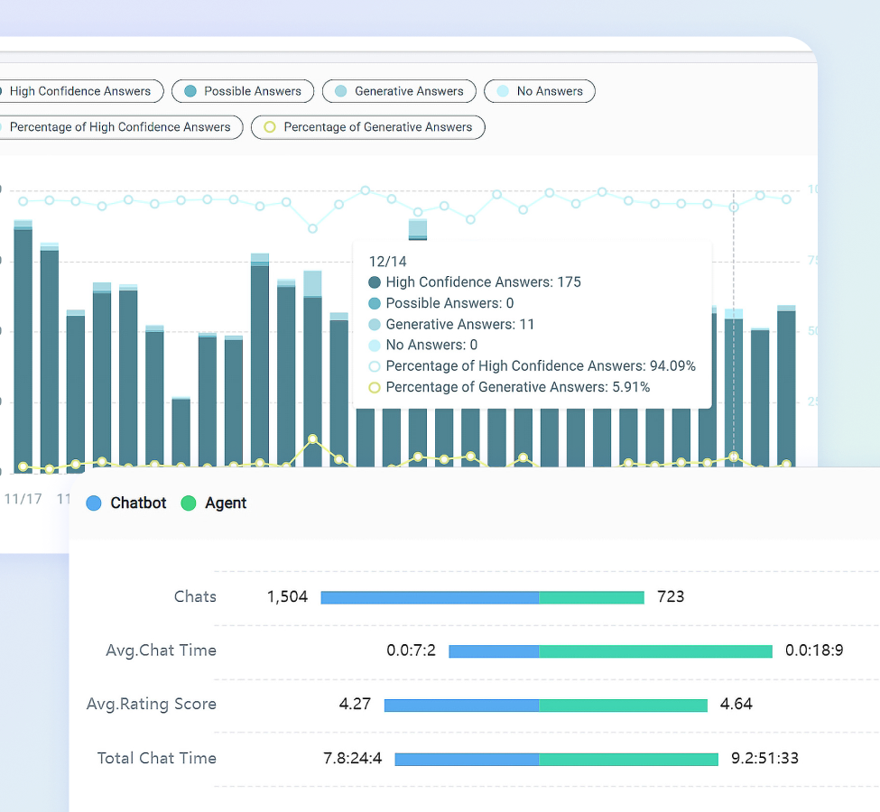Click tooltip line No Answers: 0
Image resolution: width=880 pixels, height=812 pixels.
click(422, 346)
